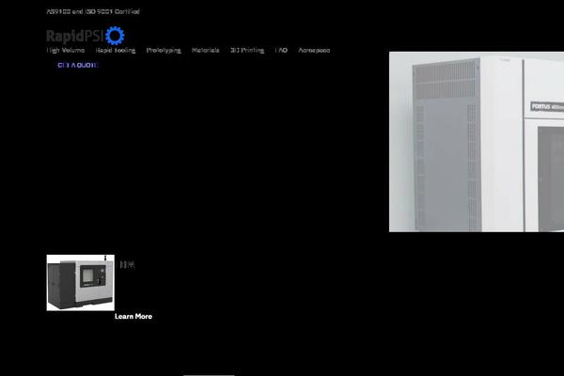Click the FDM heading text
The image size is (564, 376).
pyautogui.click(x=127, y=265)
